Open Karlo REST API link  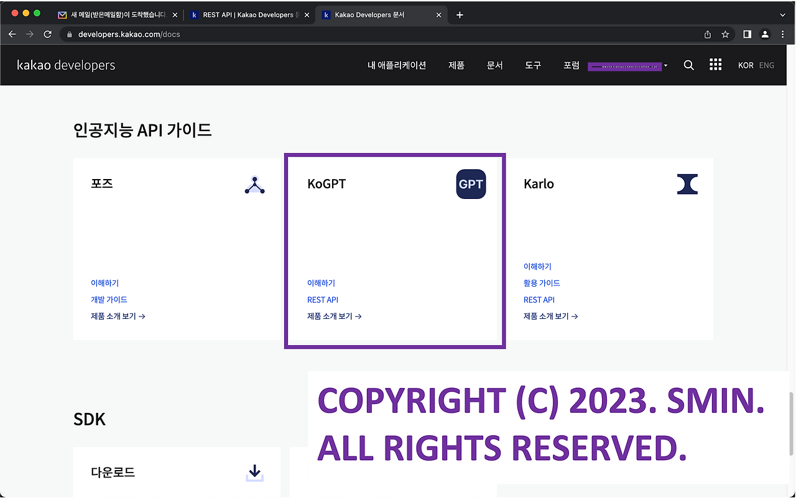tap(539, 300)
